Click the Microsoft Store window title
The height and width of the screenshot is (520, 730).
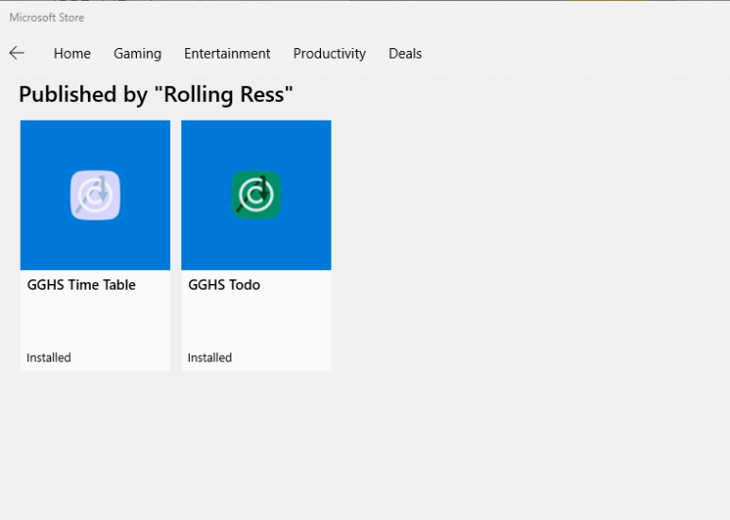tap(47, 18)
